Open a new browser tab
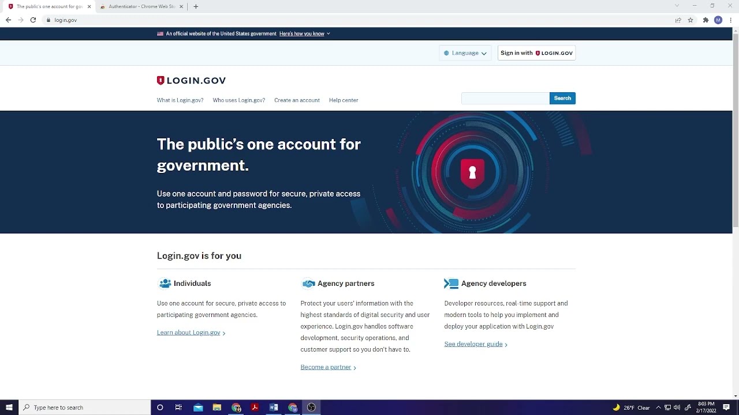Viewport: 739px width, 415px height. point(196,6)
